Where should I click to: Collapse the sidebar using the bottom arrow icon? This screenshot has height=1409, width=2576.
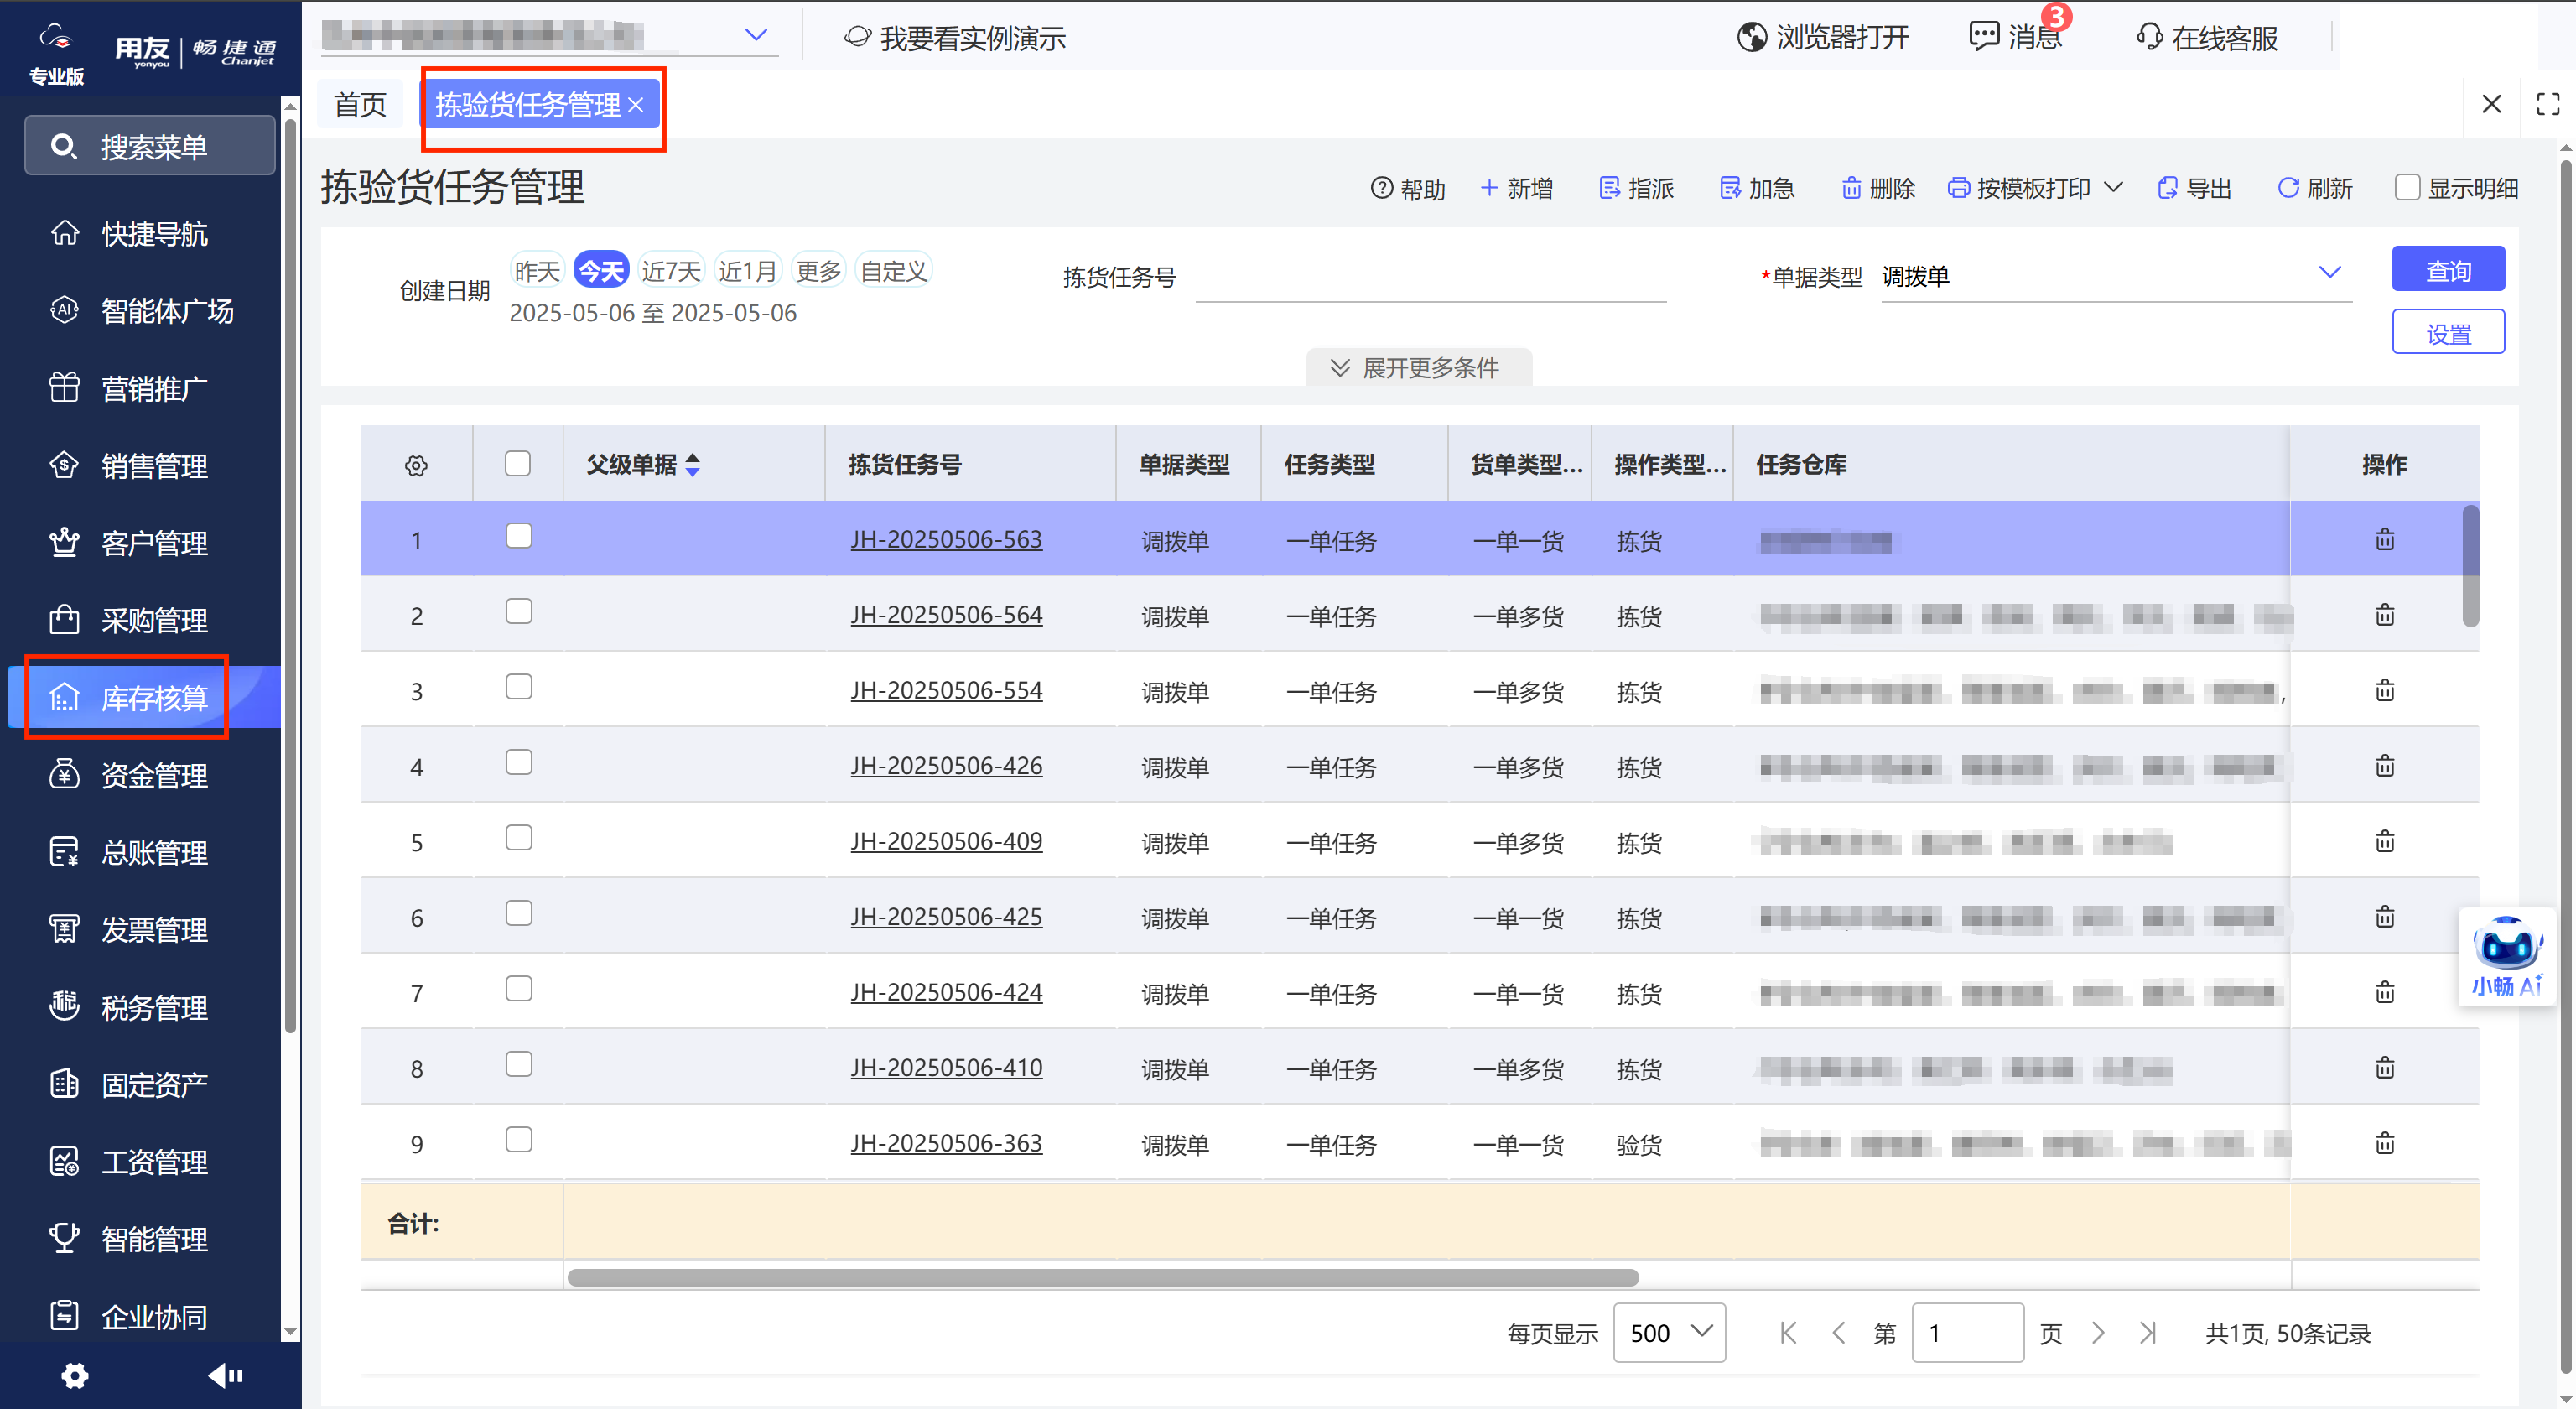coord(226,1376)
